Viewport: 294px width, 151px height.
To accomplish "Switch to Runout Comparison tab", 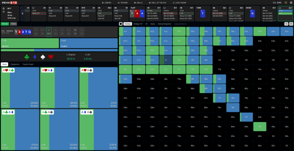I will pyautogui.click(x=165, y=24).
